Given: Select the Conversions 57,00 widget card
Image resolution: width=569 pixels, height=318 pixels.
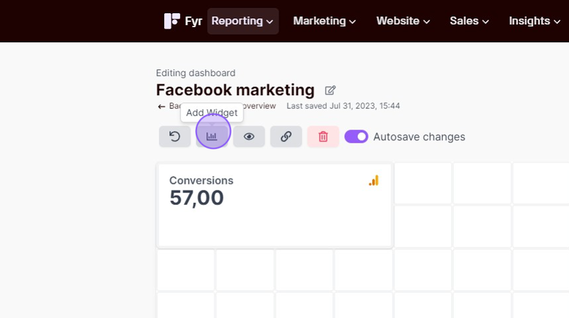Looking at the screenshot, I should tap(275, 206).
